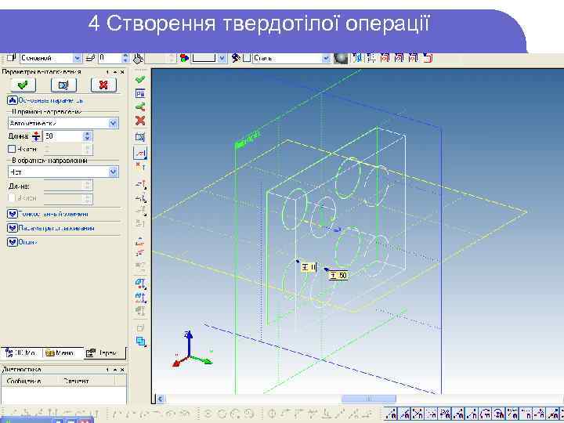Click the first snap icon in bottom-right toolbar
The width and height of the screenshot is (564, 423).
391,414
